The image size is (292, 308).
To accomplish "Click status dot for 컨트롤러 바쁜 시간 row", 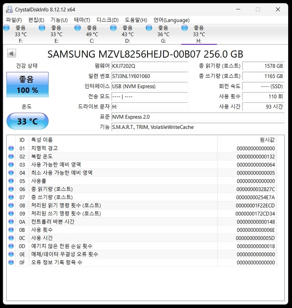I will pos(11,222).
